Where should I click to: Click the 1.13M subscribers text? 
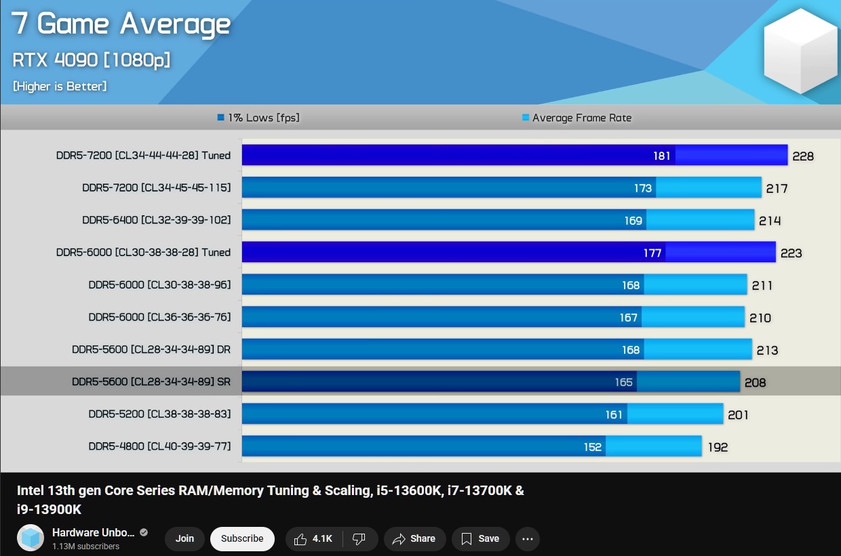(x=85, y=547)
